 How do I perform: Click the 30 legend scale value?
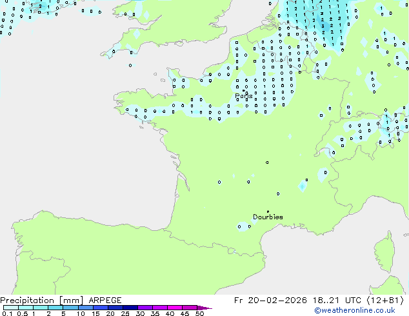[141, 313]
